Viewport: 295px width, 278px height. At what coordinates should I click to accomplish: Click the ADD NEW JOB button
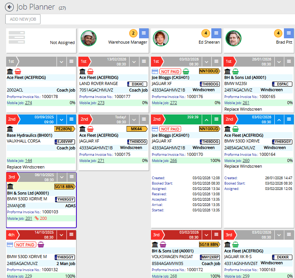pos(23,19)
